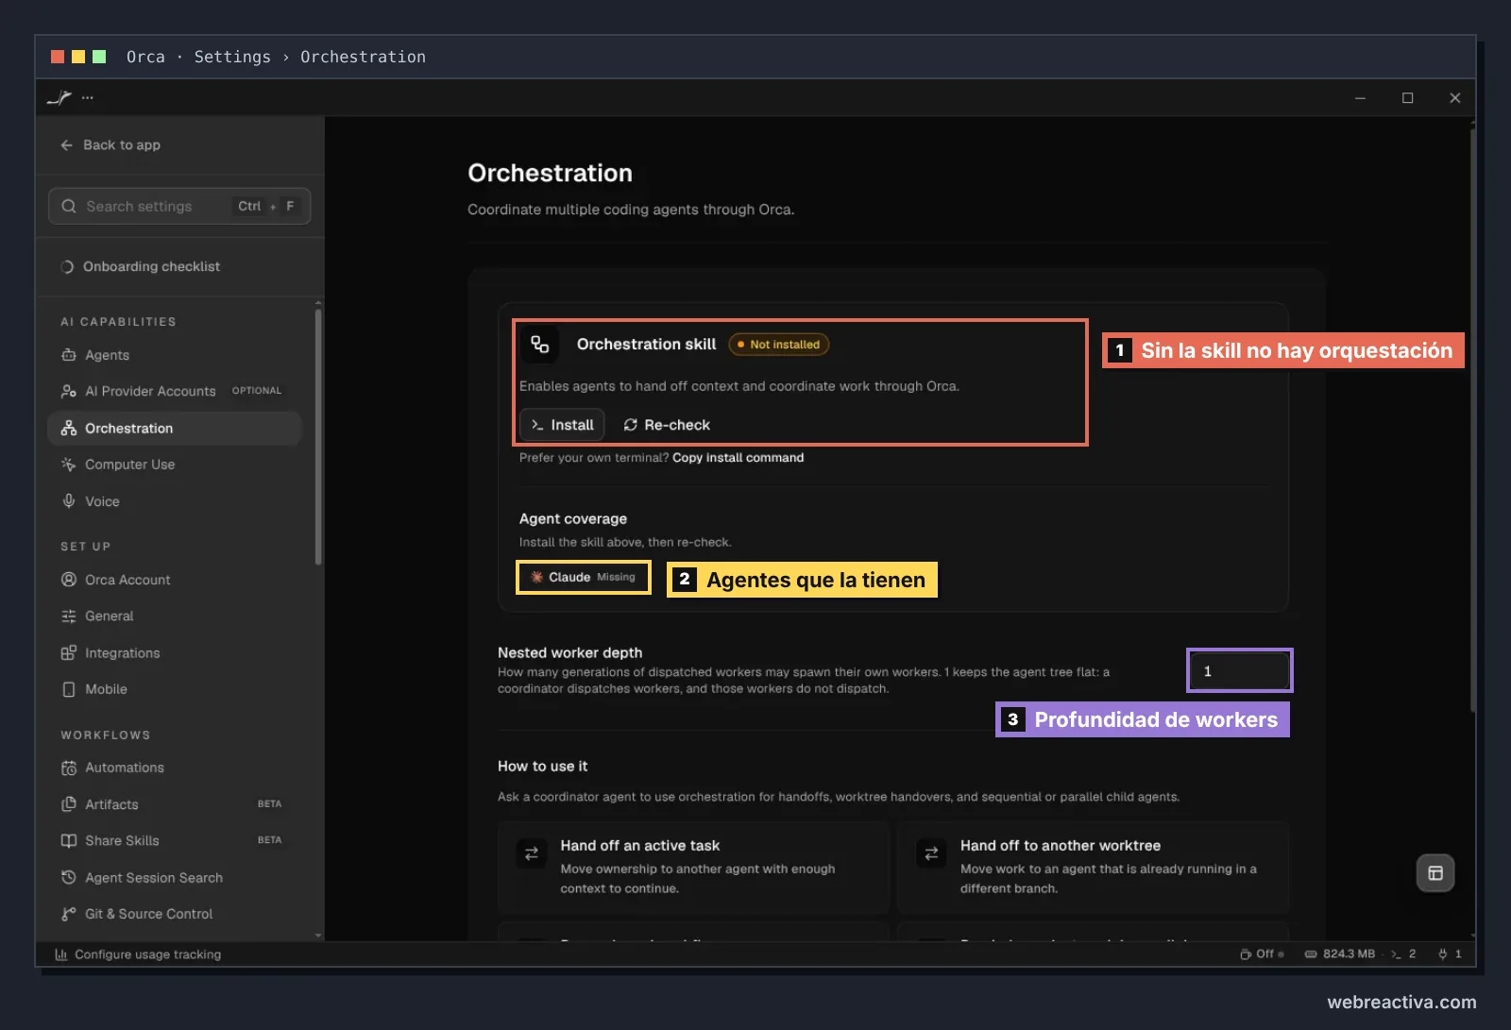Go back using the Back to app arrow
The width and height of the screenshot is (1511, 1030).
click(66, 145)
